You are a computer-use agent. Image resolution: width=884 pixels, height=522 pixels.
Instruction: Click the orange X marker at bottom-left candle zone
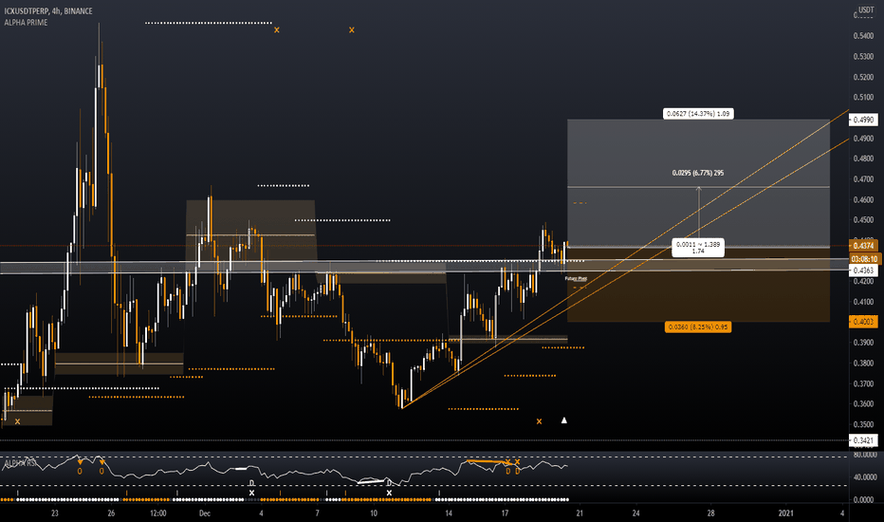click(x=17, y=421)
